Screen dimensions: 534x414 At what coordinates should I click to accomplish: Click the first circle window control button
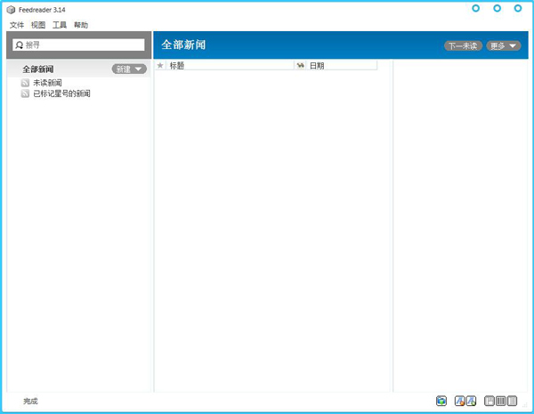pyautogui.click(x=476, y=8)
